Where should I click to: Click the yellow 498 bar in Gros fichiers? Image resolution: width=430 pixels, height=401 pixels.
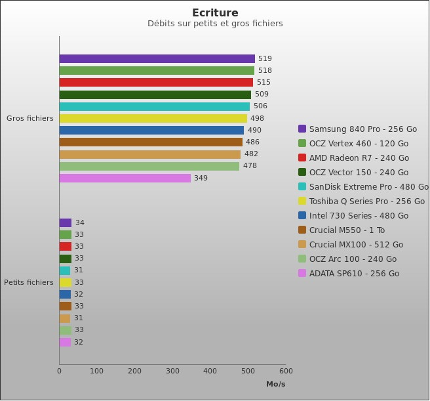coord(153,118)
